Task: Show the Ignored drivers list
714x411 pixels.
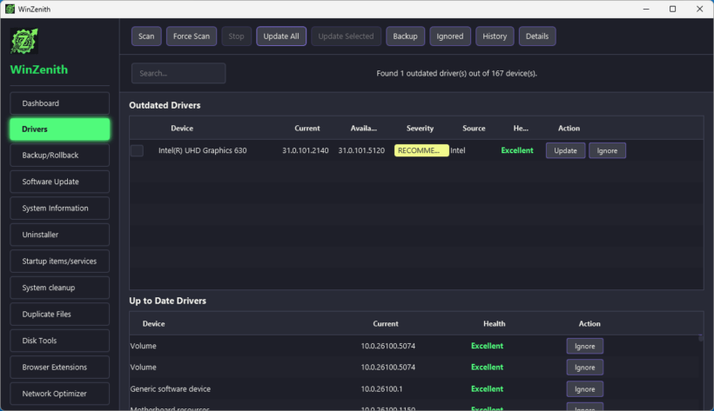Action: point(450,36)
